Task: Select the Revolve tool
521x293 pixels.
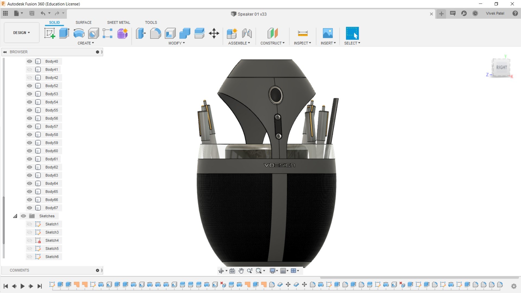Action: tap(79, 33)
